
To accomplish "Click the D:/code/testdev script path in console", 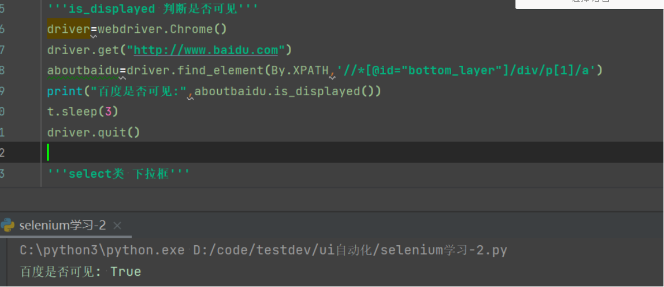I will click(x=350, y=250).
